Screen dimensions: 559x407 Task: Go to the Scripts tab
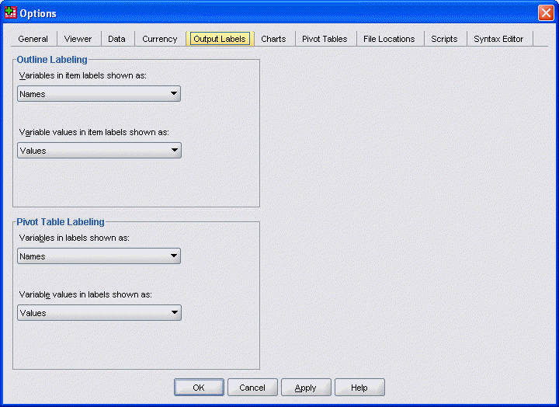pyautogui.click(x=444, y=39)
